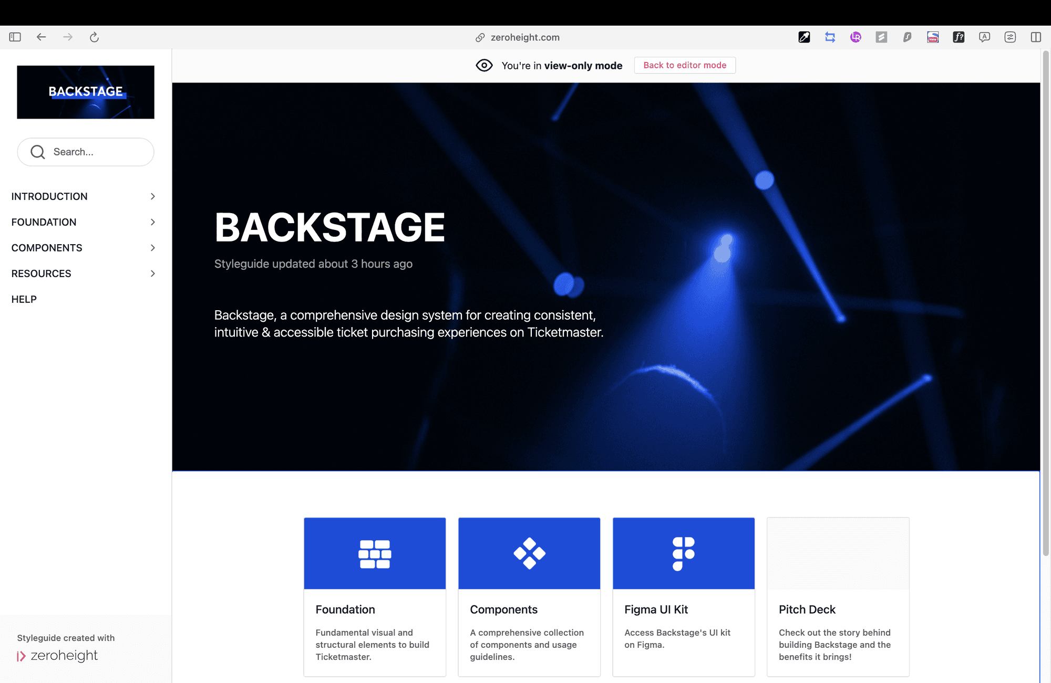Open the zeroheight link in footer
The height and width of the screenshot is (683, 1051).
click(58, 656)
